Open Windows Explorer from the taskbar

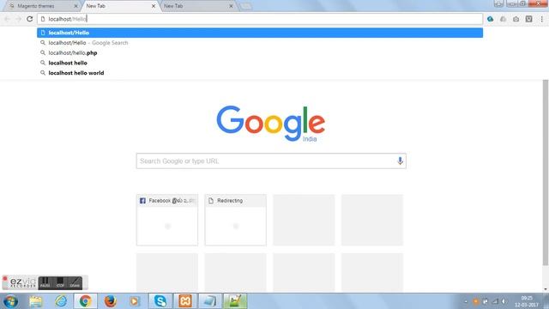tap(36, 301)
